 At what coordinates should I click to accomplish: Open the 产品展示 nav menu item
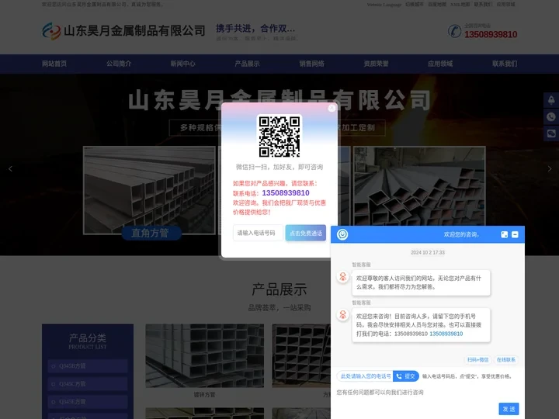coord(247,64)
